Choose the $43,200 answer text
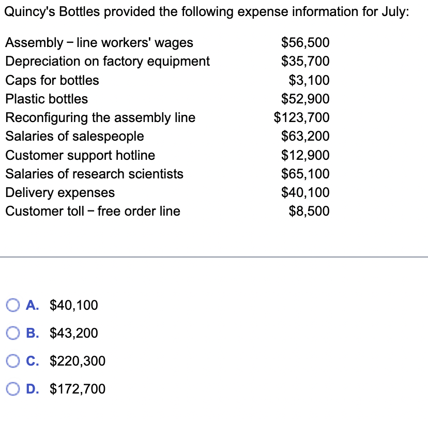This screenshot has height=423, width=428. point(74,333)
